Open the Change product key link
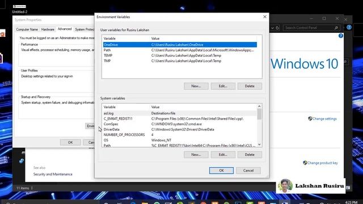This screenshot has height=204, width=363. coord(323,163)
